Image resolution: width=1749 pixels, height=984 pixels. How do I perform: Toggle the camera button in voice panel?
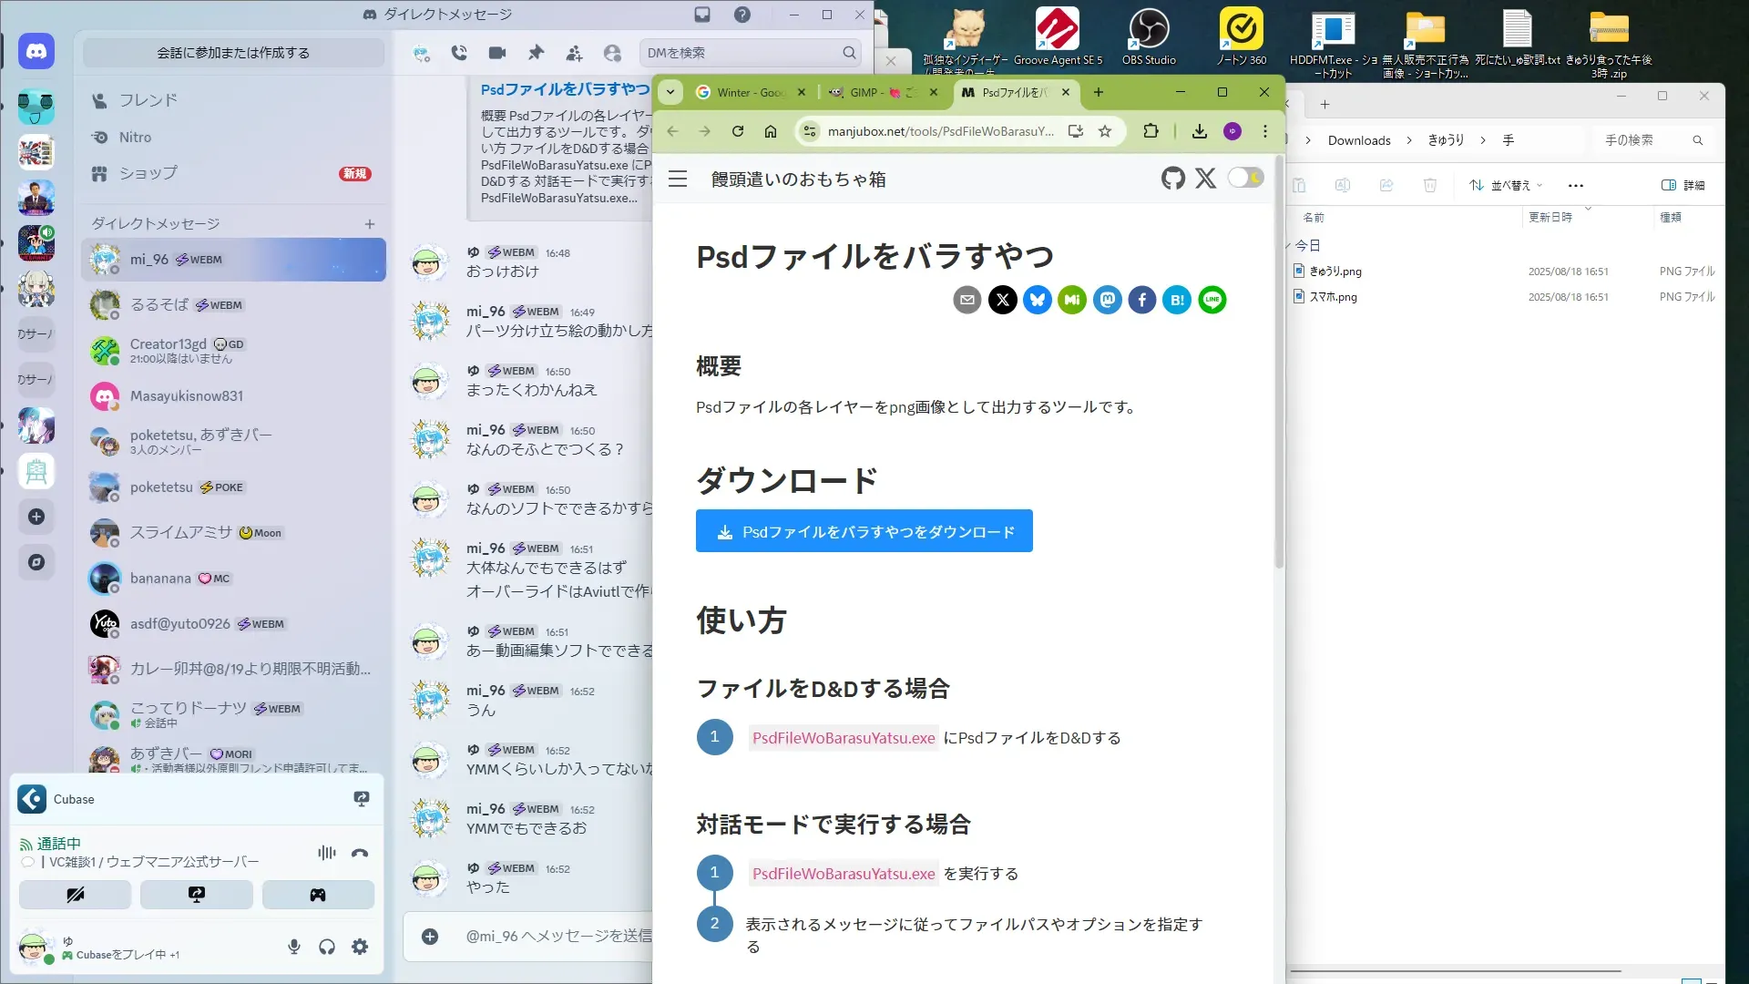[76, 895]
